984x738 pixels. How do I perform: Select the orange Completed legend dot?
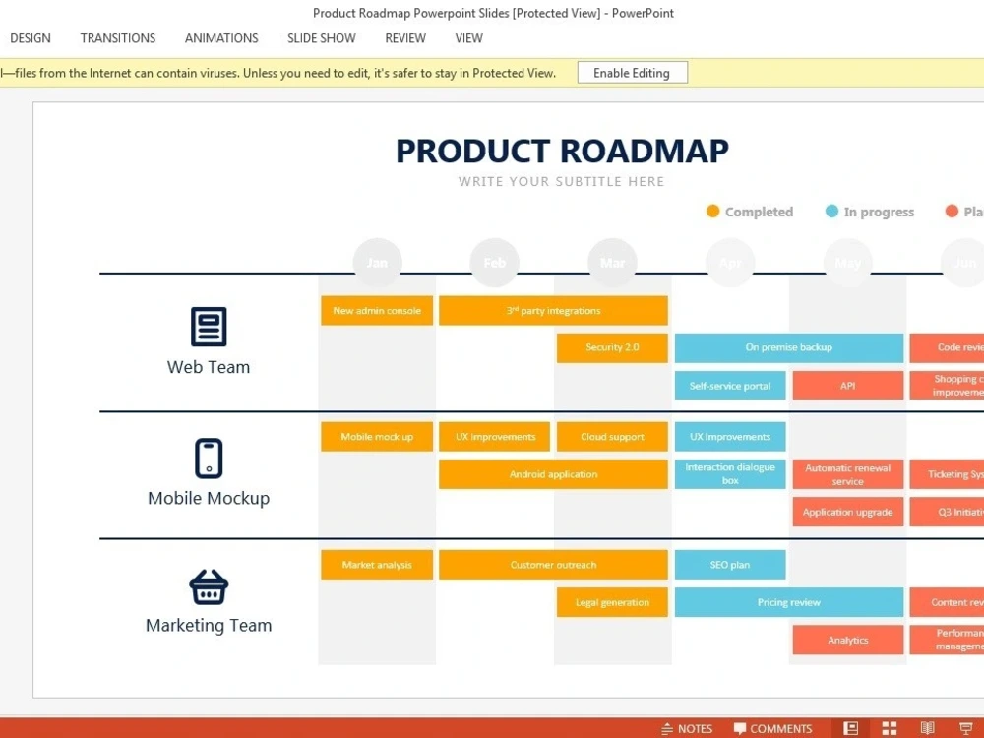click(x=712, y=211)
